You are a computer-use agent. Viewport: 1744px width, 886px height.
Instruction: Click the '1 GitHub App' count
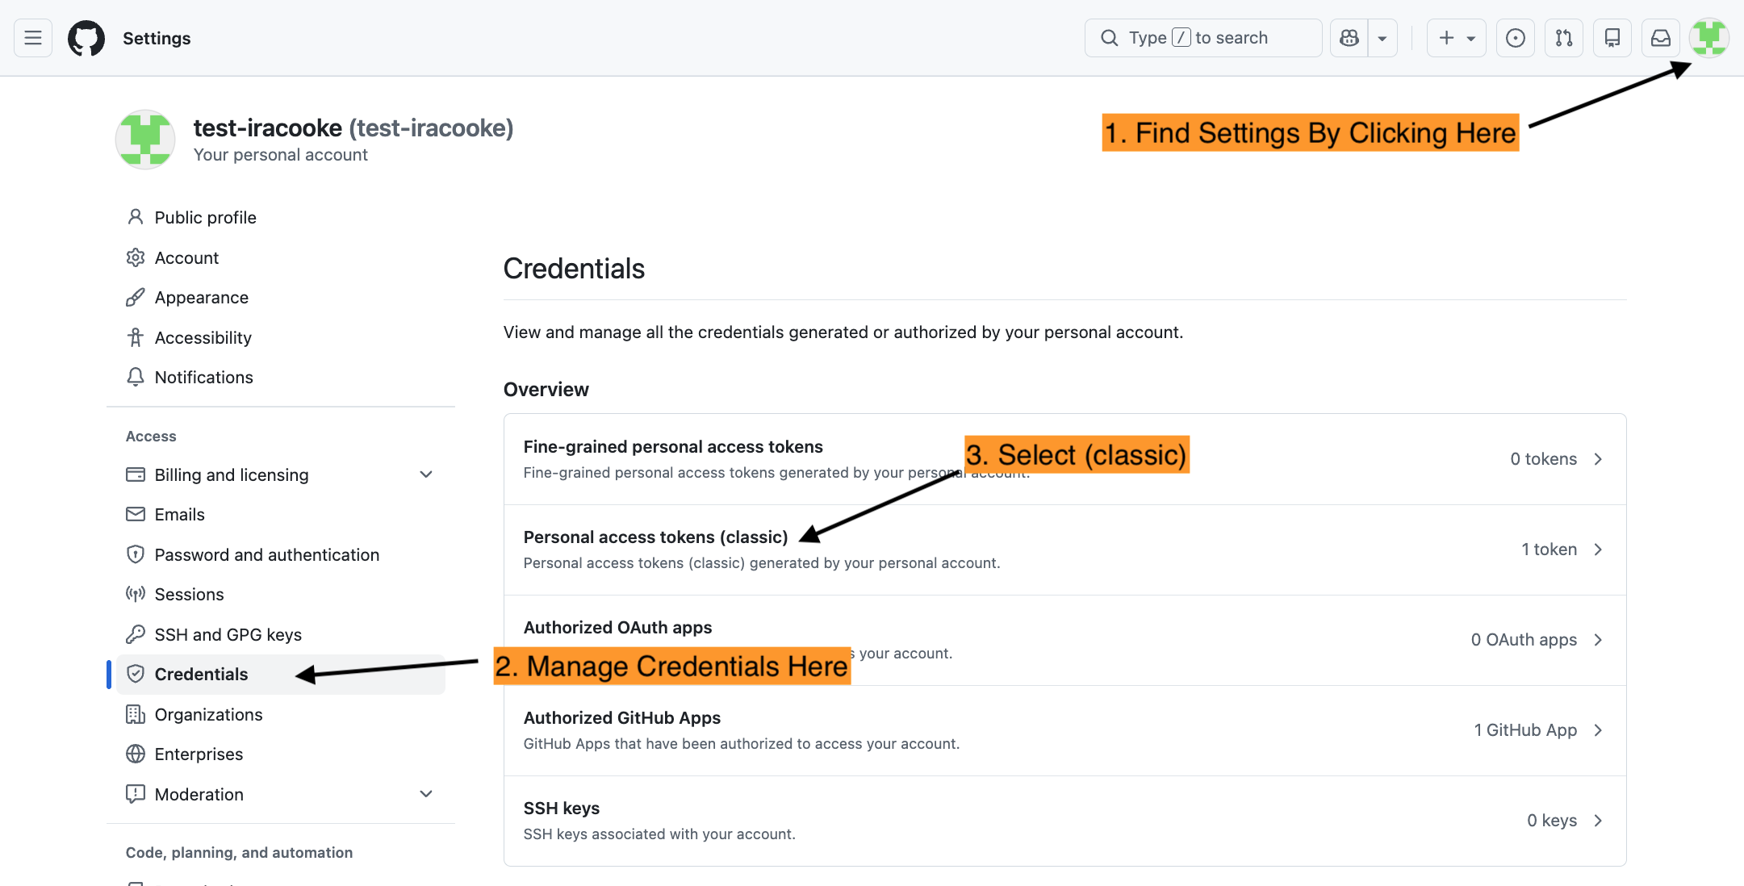pyautogui.click(x=1525, y=730)
